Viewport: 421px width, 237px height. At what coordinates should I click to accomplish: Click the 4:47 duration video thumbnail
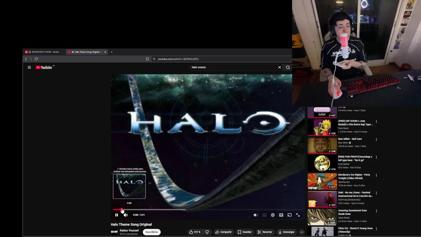pyautogui.click(x=322, y=112)
